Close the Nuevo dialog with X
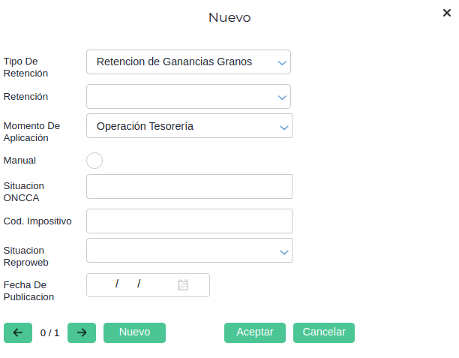The image size is (459, 358). pyautogui.click(x=447, y=13)
